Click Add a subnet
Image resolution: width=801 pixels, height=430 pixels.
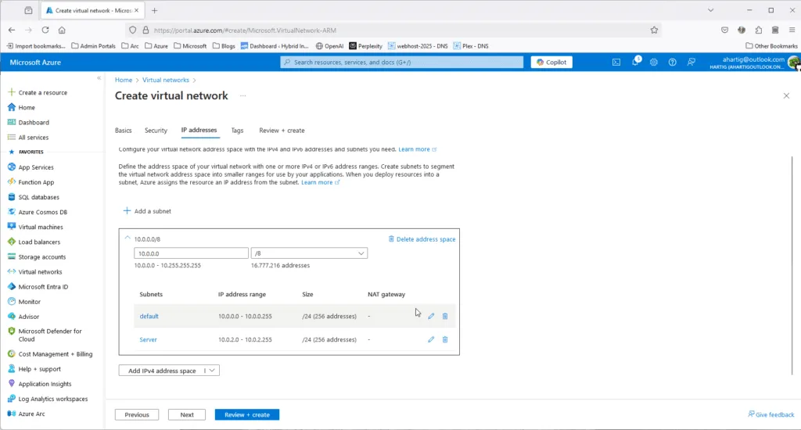point(147,211)
